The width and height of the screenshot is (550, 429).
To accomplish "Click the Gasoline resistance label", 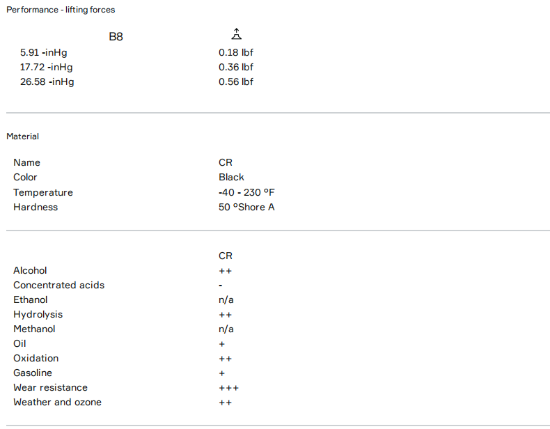I will (32, 373).
